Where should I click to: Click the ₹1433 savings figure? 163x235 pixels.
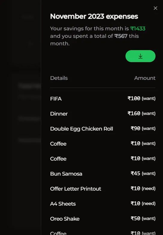pos(138,29)
